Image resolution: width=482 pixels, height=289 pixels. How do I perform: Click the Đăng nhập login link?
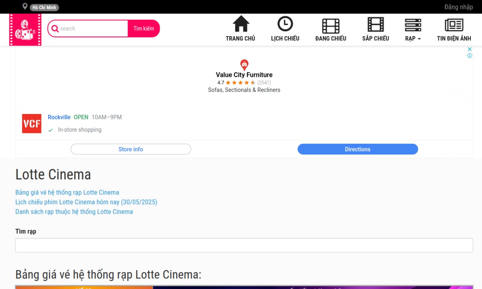459,7
